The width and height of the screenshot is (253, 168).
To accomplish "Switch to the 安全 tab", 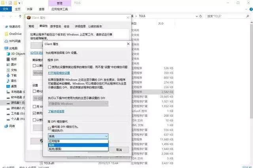I will pyautogui.click(x=67, y=26).
